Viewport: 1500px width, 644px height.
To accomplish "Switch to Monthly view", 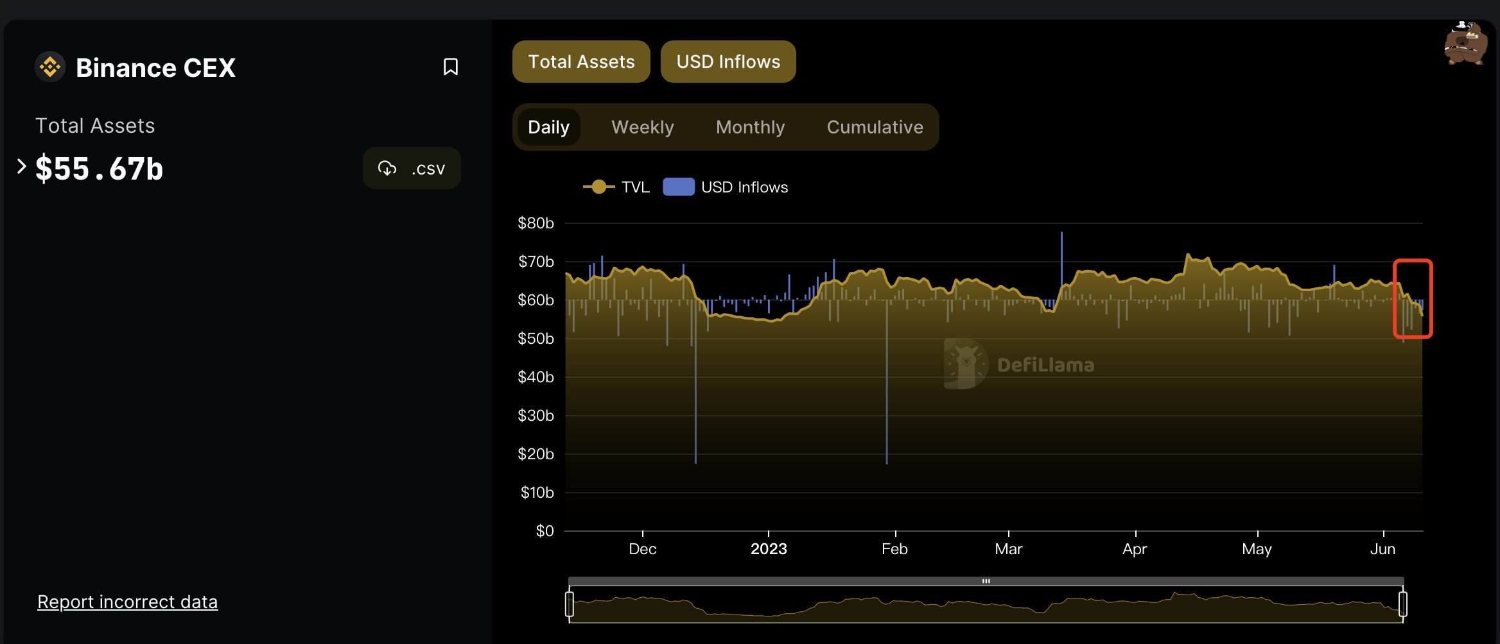I will [751, 127].
